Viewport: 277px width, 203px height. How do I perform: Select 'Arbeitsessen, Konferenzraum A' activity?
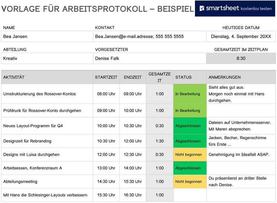(47, 168)
